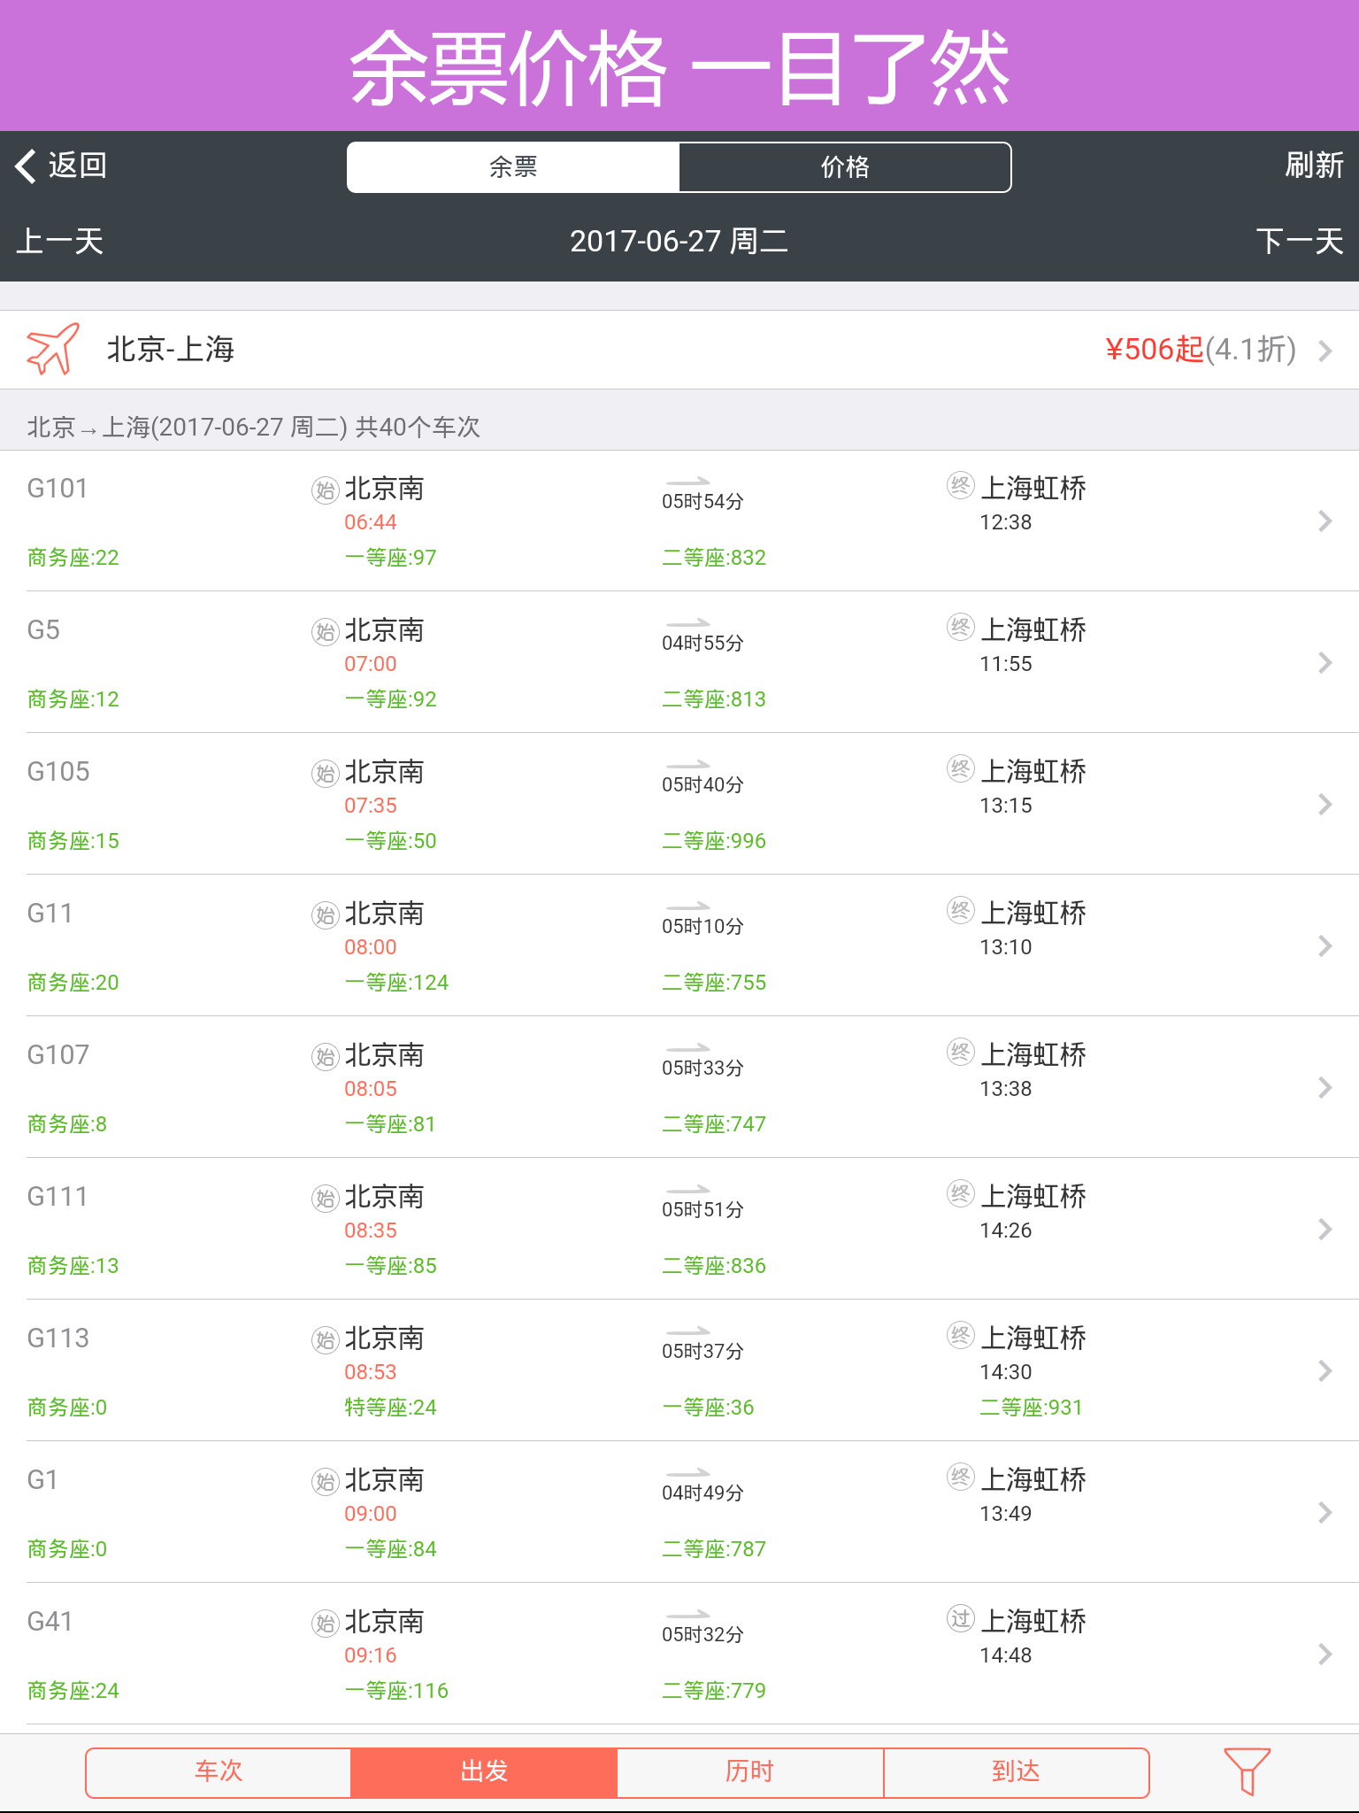Tap 二等座:787 for G1
1359x1813 pixels.
point(714,1549)
